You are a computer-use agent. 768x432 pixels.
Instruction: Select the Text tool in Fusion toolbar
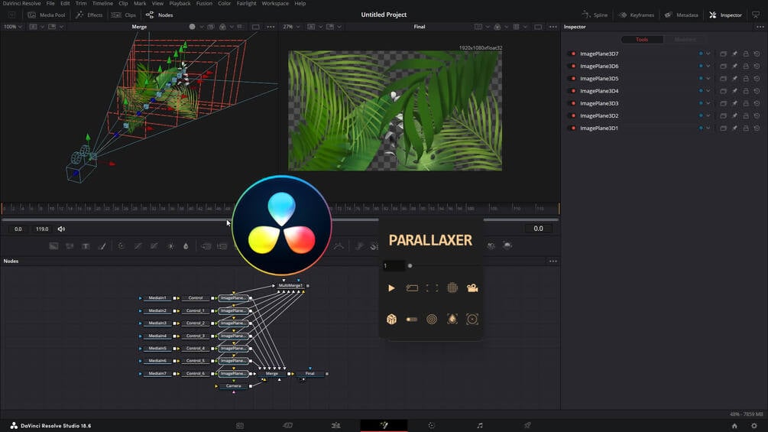pyautogui.click(x=86, y=246)
